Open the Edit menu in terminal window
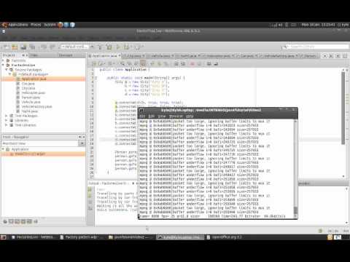The image size is (350, 262). [x=151, y=116]
